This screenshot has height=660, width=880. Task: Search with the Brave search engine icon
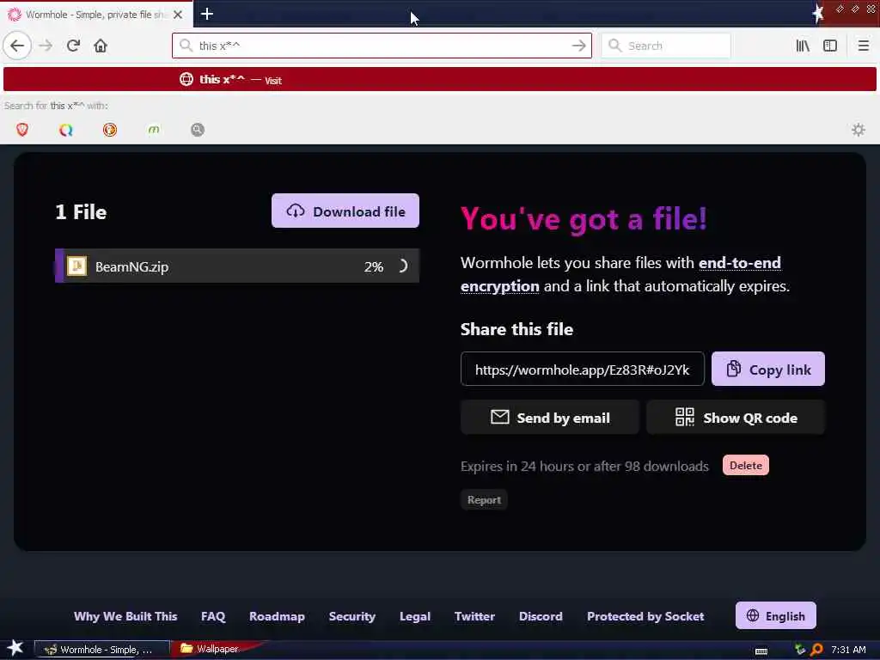[x=22, y=130]
